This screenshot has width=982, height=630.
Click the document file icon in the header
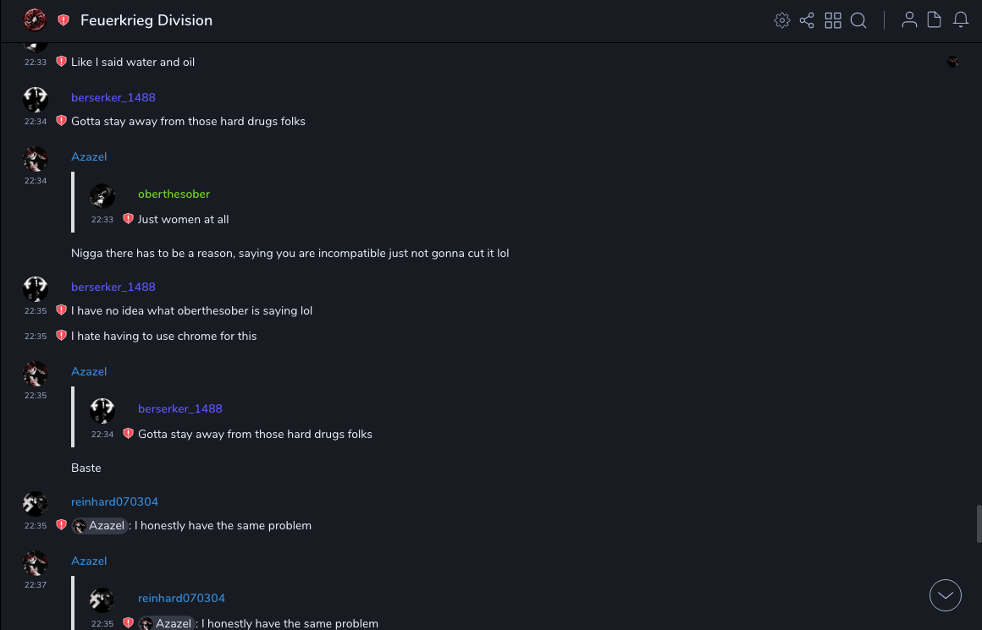click(x=935, y=20)
